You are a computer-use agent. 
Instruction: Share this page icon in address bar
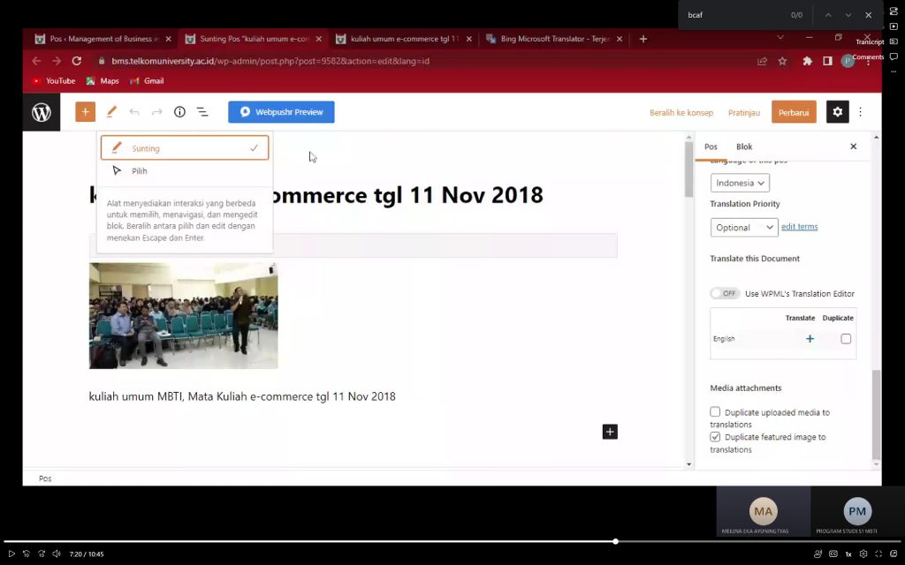coord(762,61)
